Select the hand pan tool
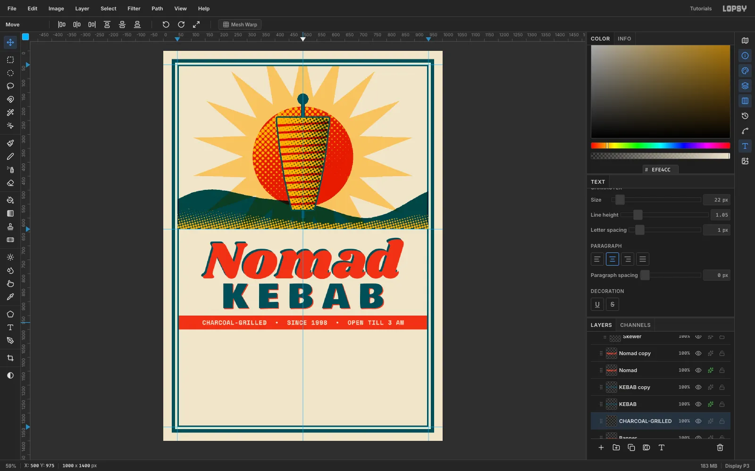 [10, 284]
